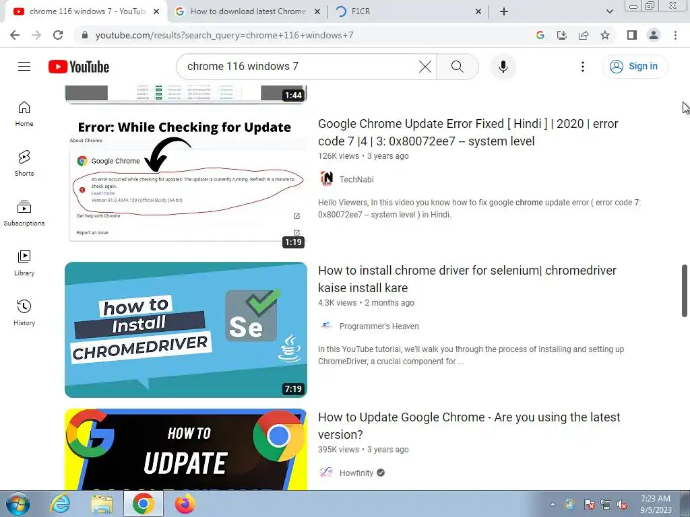690x517 pixels.
Task: Open Library in sidebar
Action: [24, 263]
